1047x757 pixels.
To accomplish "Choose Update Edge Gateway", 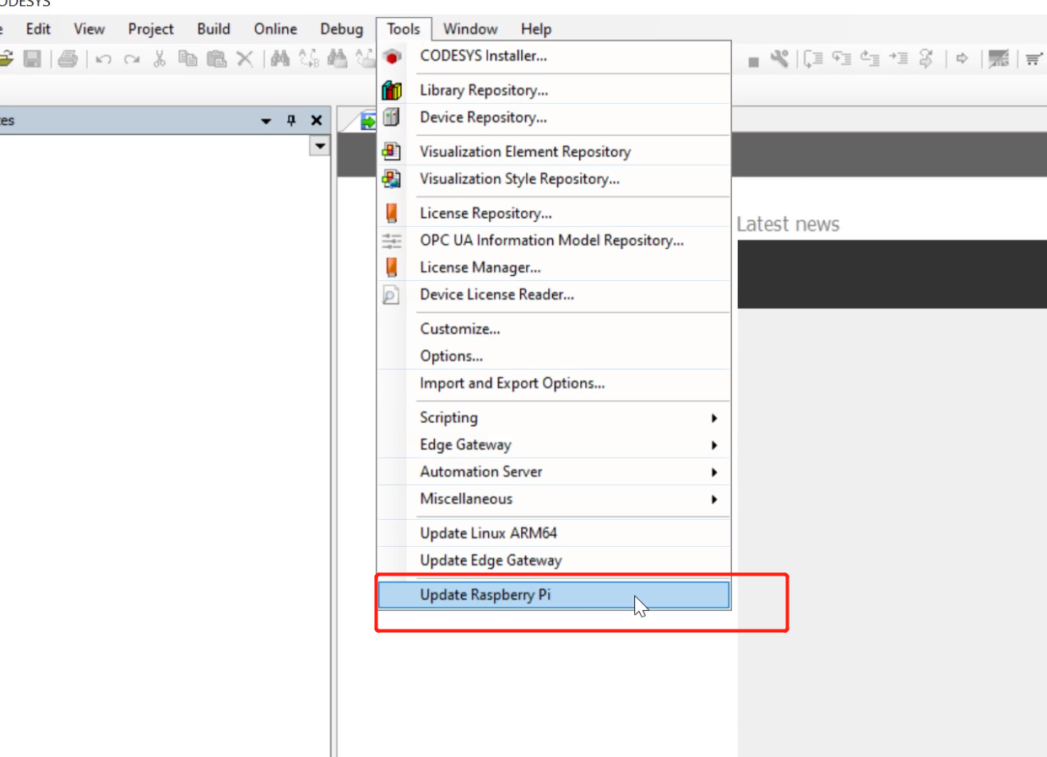I will tap(554, 560).
